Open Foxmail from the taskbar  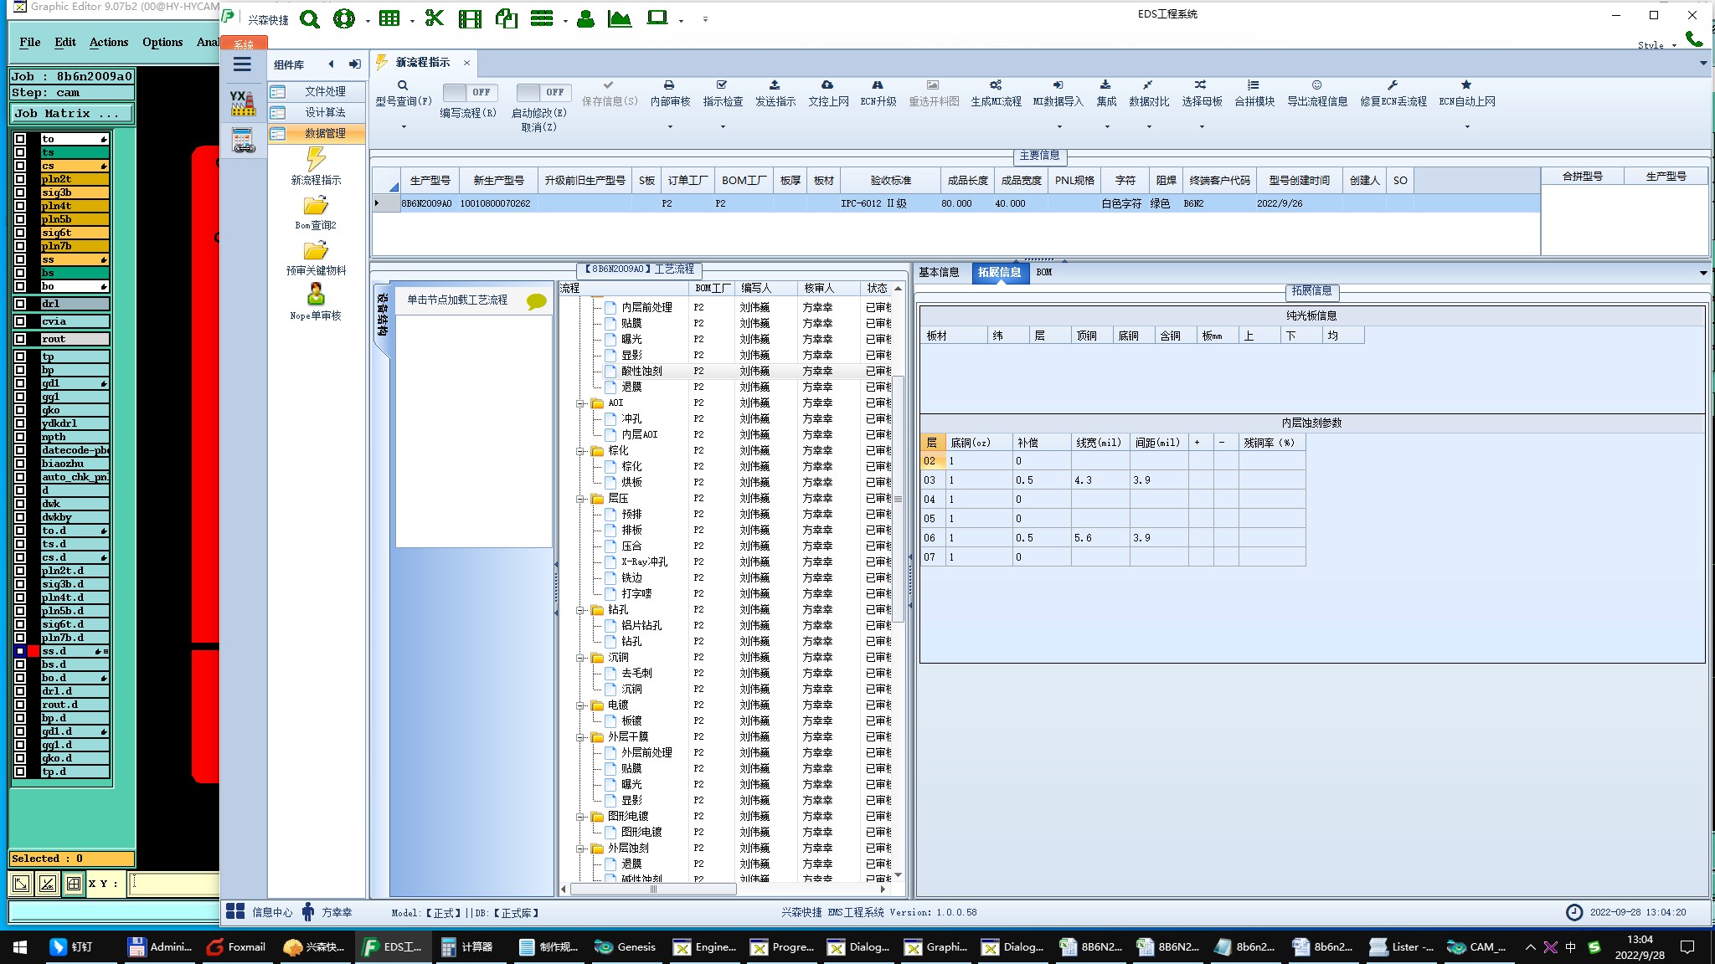pyautogui.click(x=237, y=947)
